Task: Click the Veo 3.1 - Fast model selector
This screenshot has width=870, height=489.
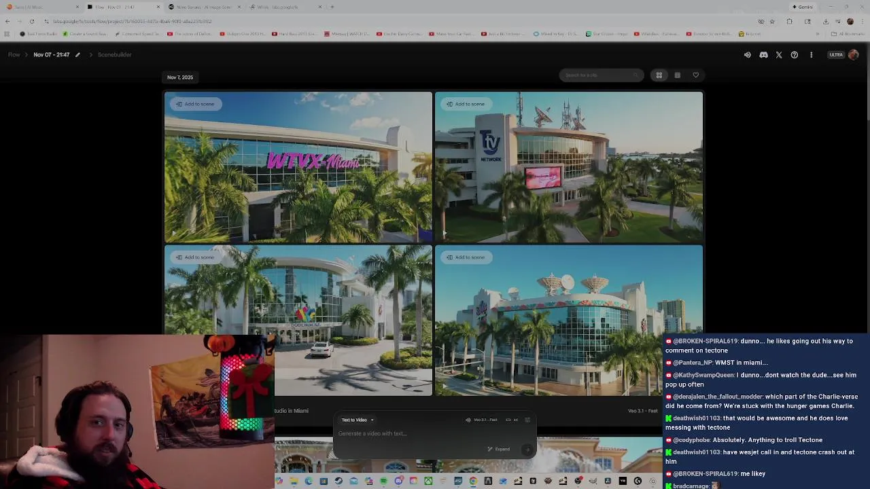Action: [482, 420]
